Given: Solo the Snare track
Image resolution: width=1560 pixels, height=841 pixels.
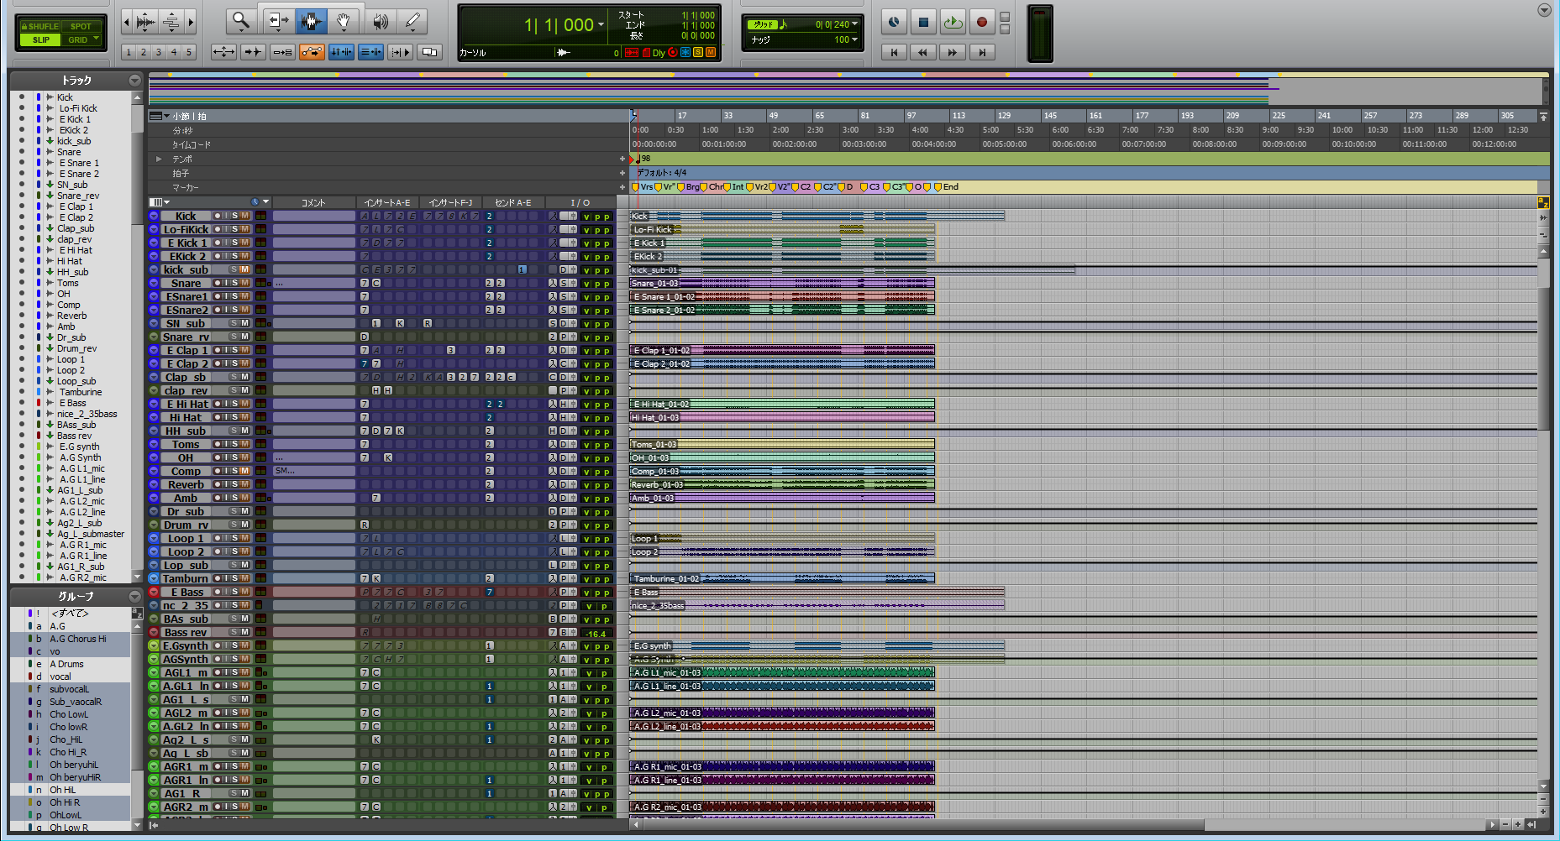Looking at the screenshot, I should click(234, 284).
